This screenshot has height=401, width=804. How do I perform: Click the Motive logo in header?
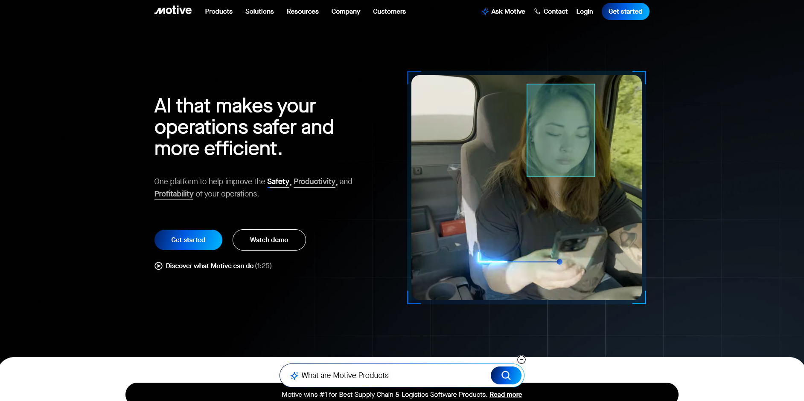(173, 11)
